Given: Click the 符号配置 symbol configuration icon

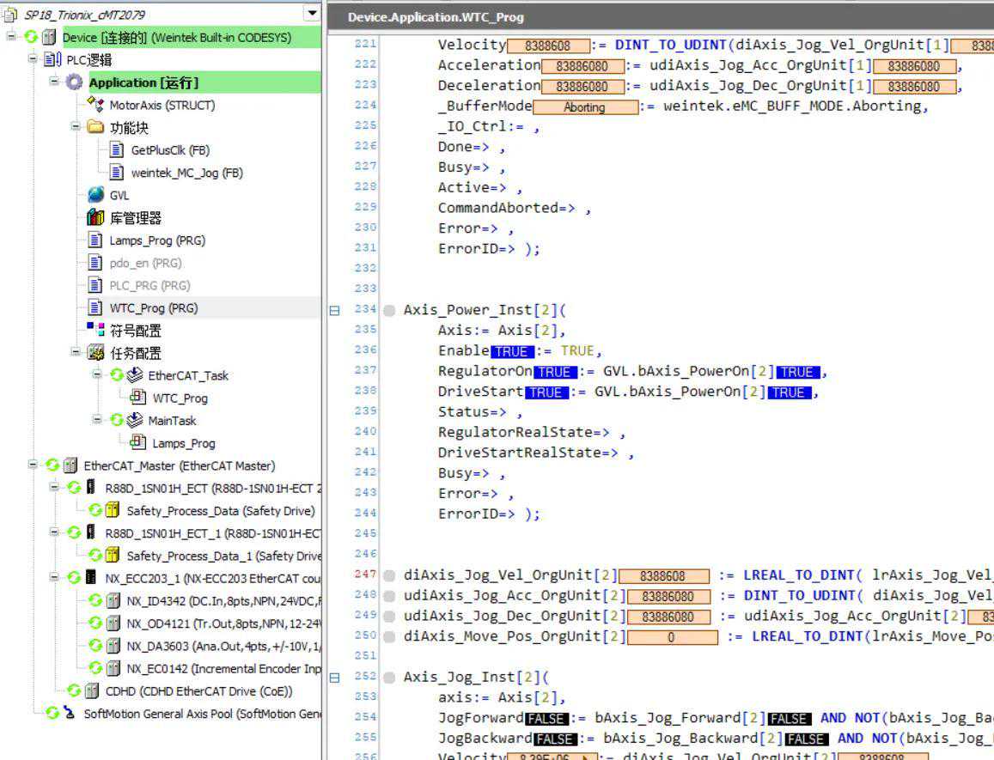Looking at the screenshot, I should click(95, 330).
